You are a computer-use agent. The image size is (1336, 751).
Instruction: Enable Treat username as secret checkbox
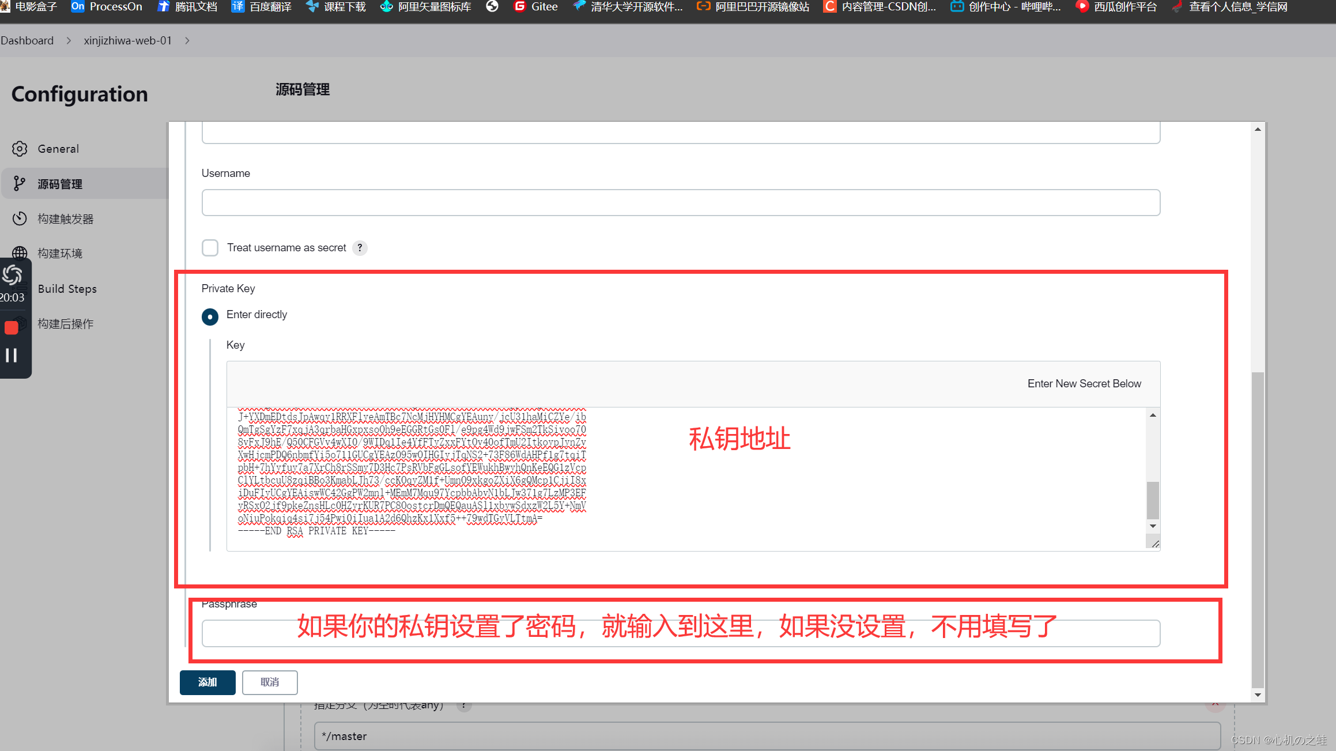[210, 248]
